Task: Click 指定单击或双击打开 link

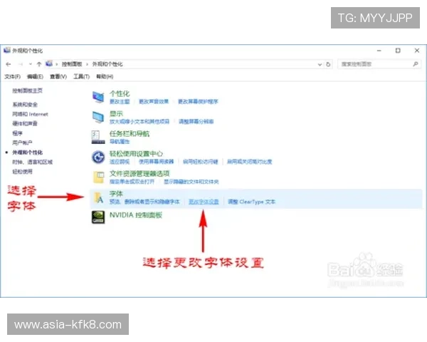Action: pyautogui.click(x=132, y=182)
